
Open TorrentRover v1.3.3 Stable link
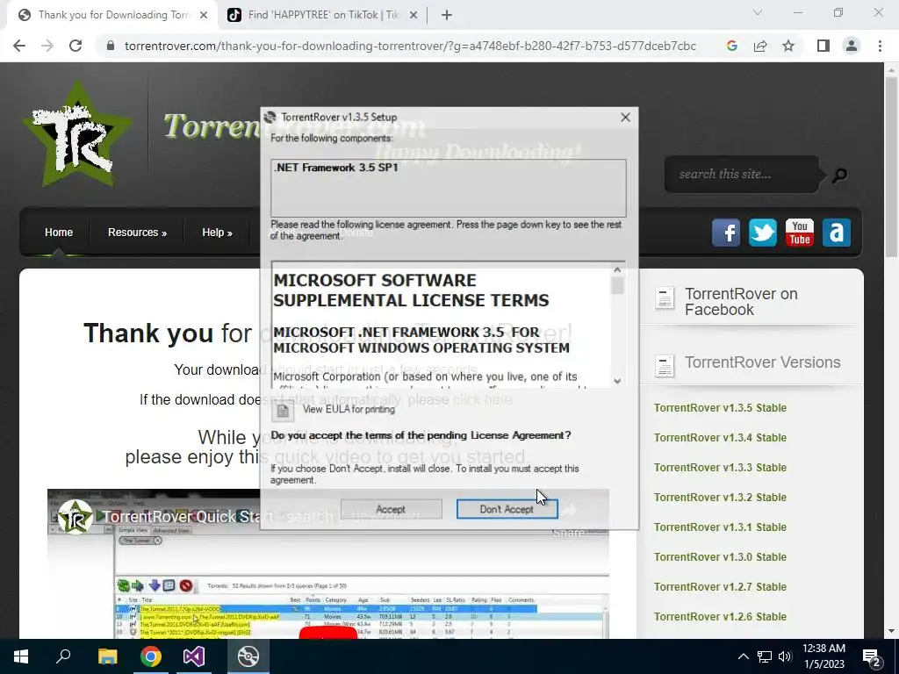click(x=720, y=468)
